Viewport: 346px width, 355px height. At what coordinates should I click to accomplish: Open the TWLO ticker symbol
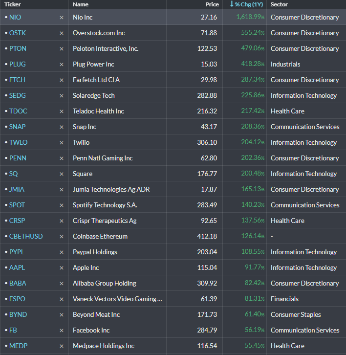click(x=19, y=142)
